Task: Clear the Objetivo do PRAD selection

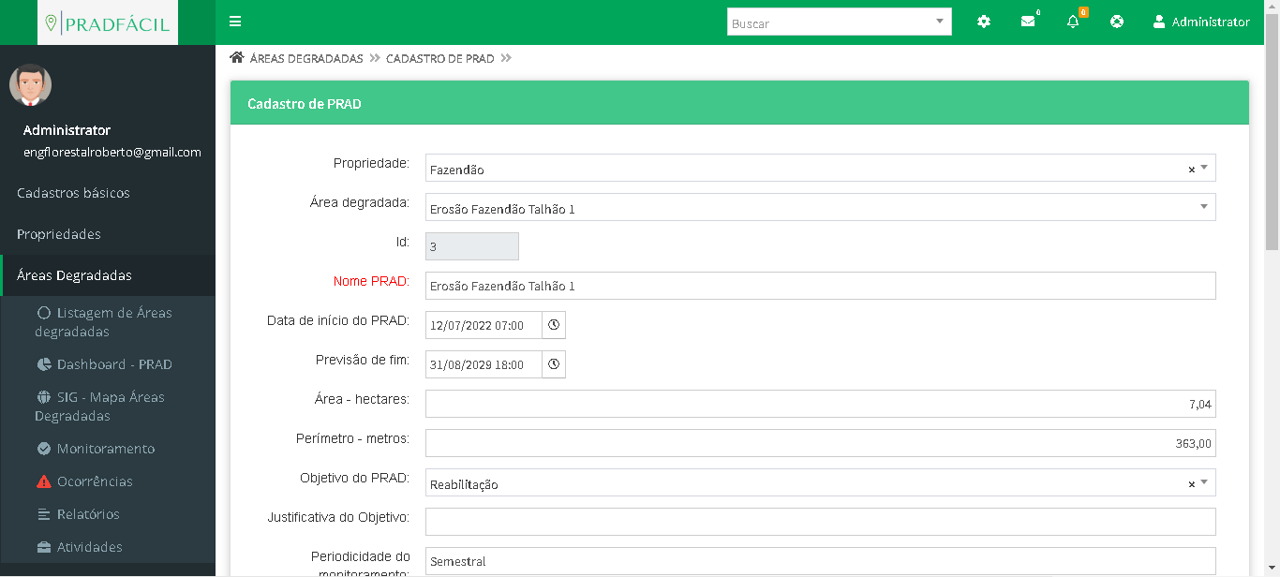Action: (x=1191, y=484)
